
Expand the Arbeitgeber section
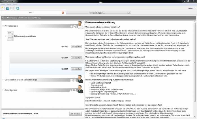point(3,90)
